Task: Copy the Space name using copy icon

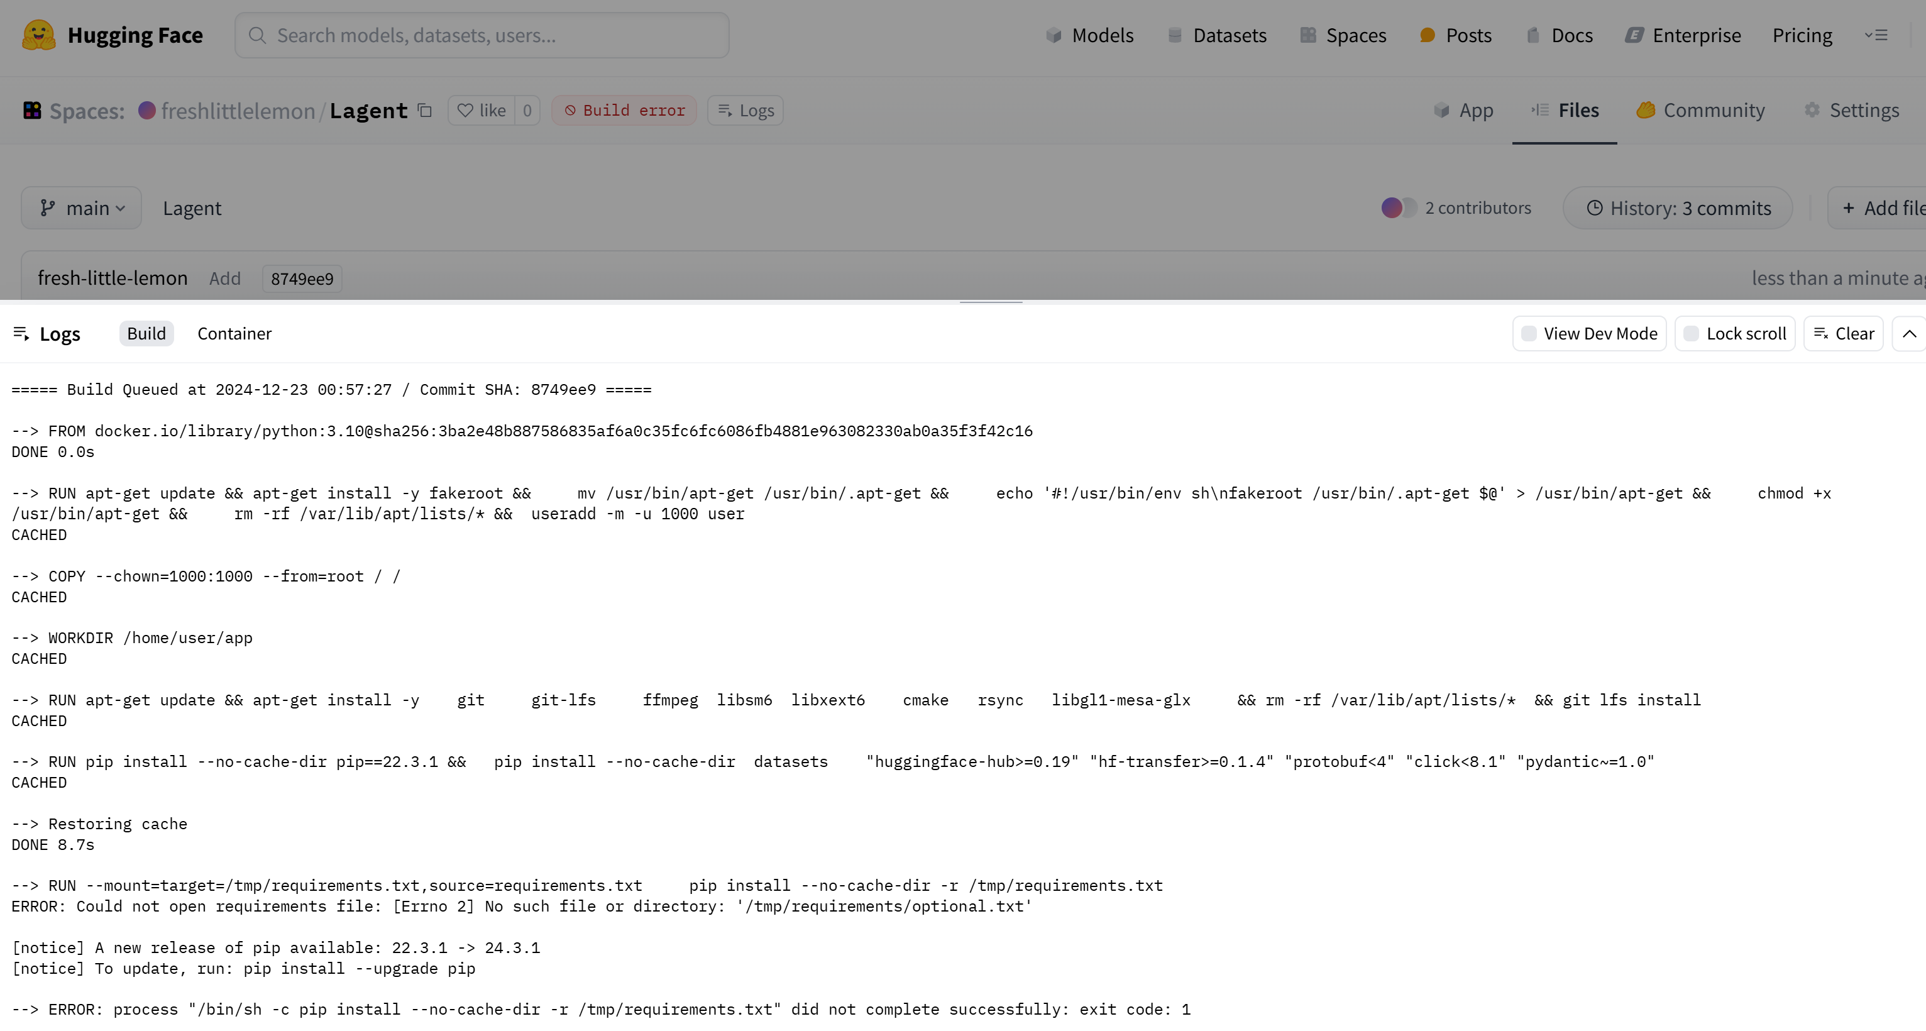Action: point(425,111)
